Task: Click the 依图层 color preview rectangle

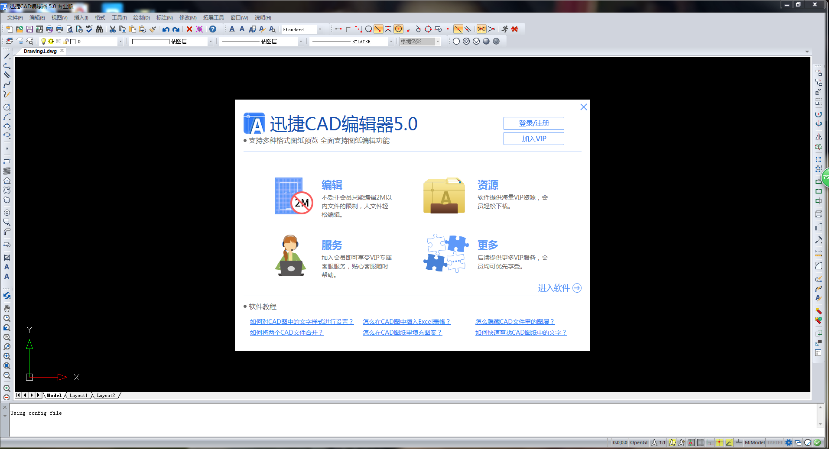Action: pyautogui.click(x=150, y=42)
